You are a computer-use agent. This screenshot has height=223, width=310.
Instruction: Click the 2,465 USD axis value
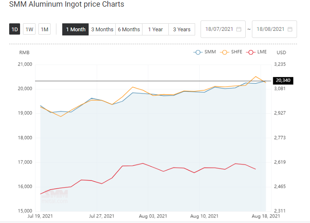(x=280, y=186)
